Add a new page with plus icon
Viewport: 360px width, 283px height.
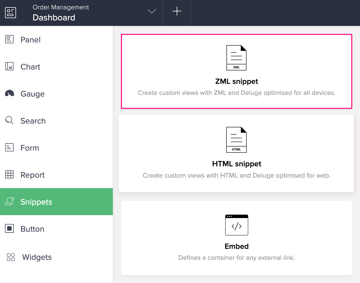(x=177, y=11)
